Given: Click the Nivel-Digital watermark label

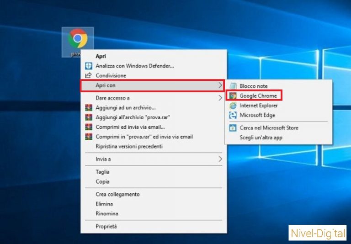Looking at the screenshot, I should pos(318,234).
